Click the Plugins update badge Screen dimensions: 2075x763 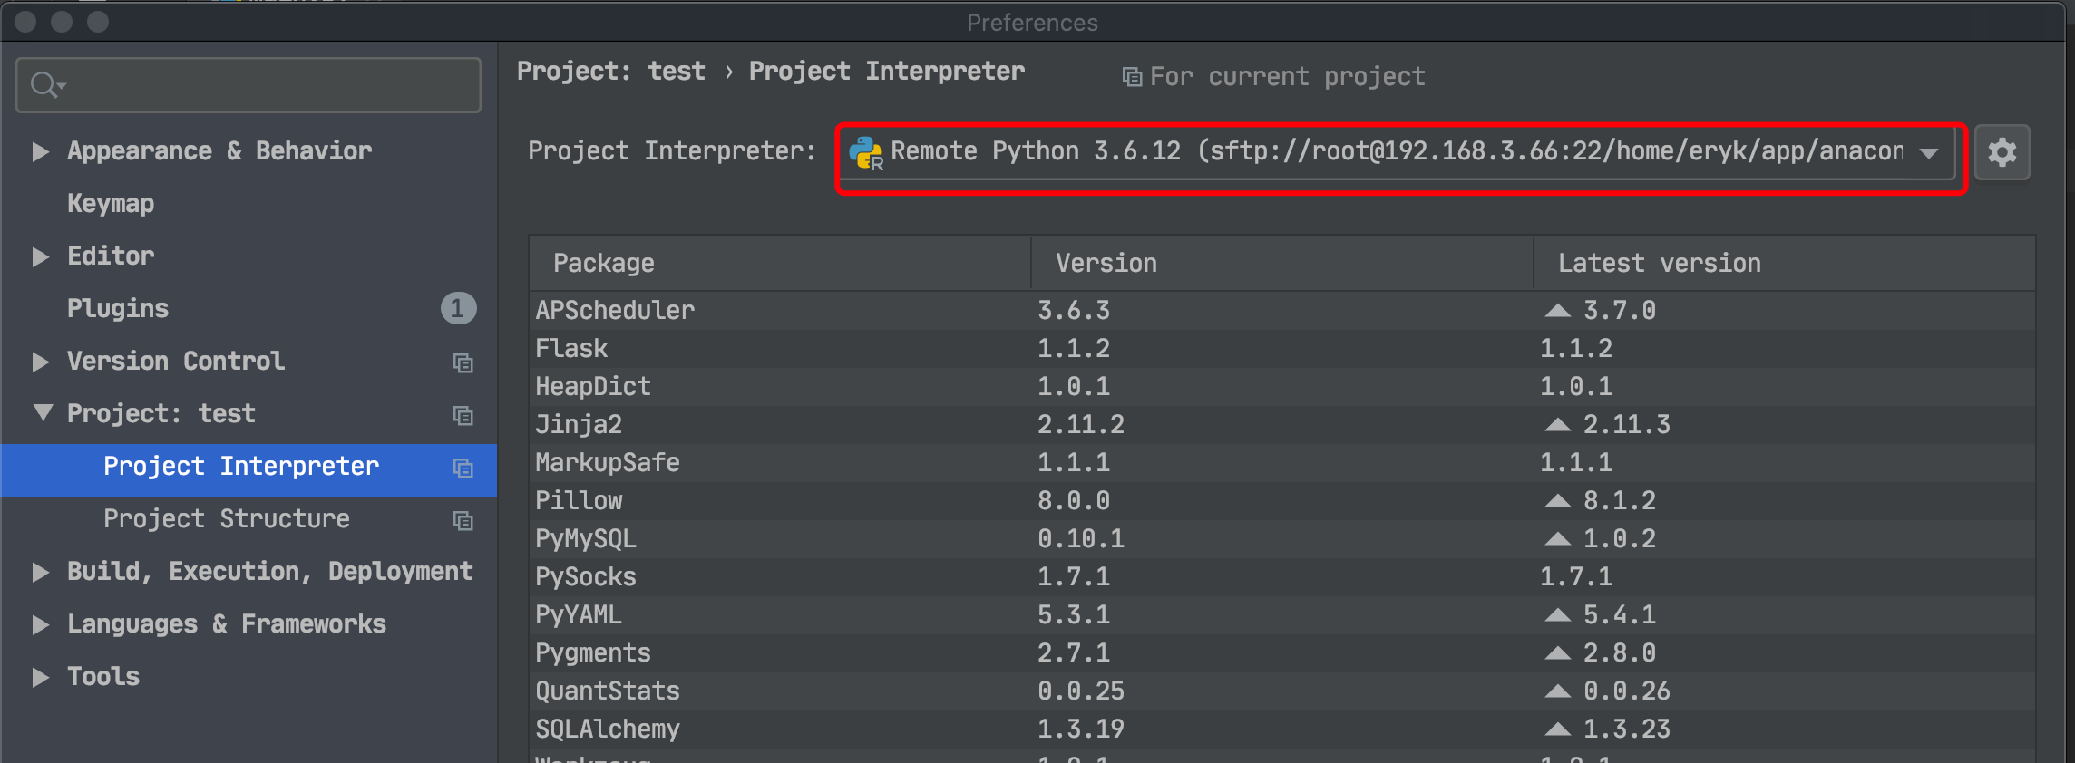[458, 309]
